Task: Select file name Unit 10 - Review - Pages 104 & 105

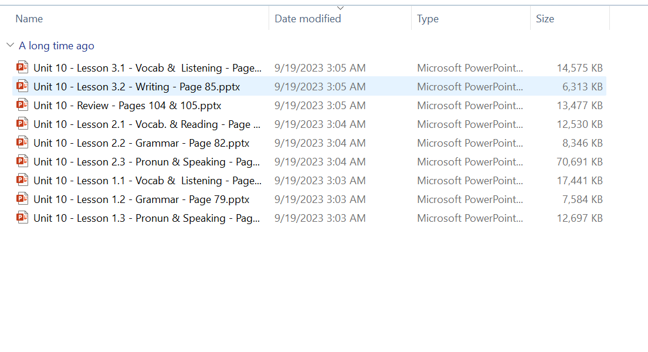Action: pos(127,106)
